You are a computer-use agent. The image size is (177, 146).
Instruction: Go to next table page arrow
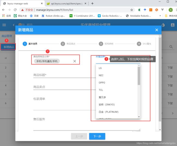pyautogui.click(x=173, y=113)
